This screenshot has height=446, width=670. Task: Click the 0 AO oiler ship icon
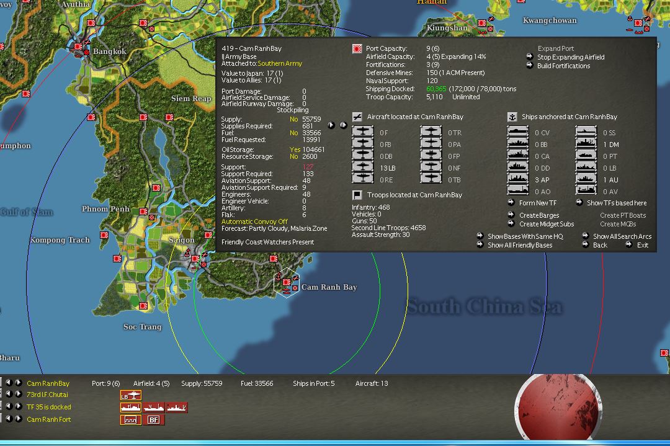pos(518,190)
